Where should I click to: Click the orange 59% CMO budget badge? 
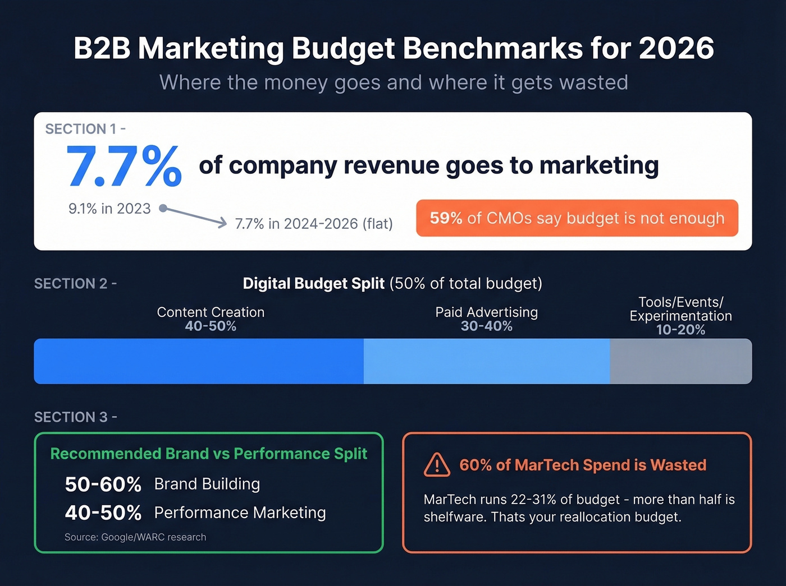click(577, 219)
